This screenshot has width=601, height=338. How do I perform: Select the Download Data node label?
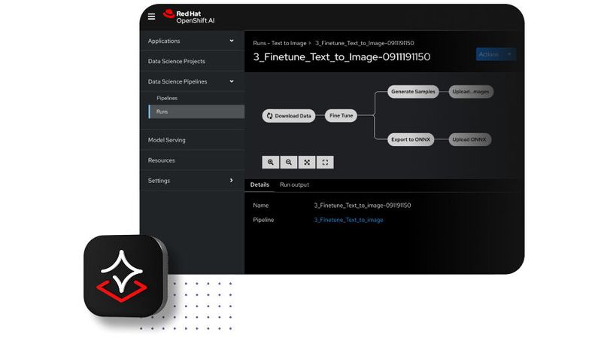pos(293,116)
